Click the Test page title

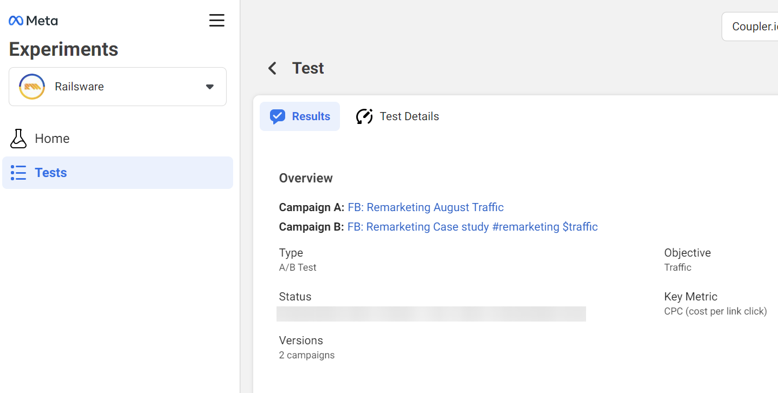coord(308,68)
